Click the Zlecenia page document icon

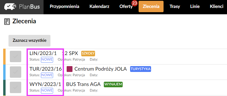7,22
